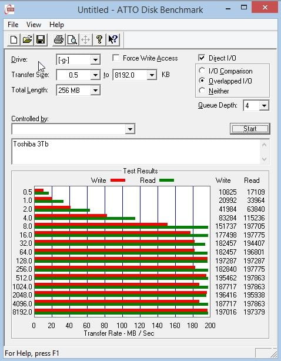Uncheck the Direct I/O checkbox
The width and height of the screenshot is (281, 361).
(202, 58)
